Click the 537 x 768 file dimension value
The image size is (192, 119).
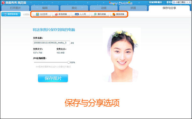pos(37,53)
